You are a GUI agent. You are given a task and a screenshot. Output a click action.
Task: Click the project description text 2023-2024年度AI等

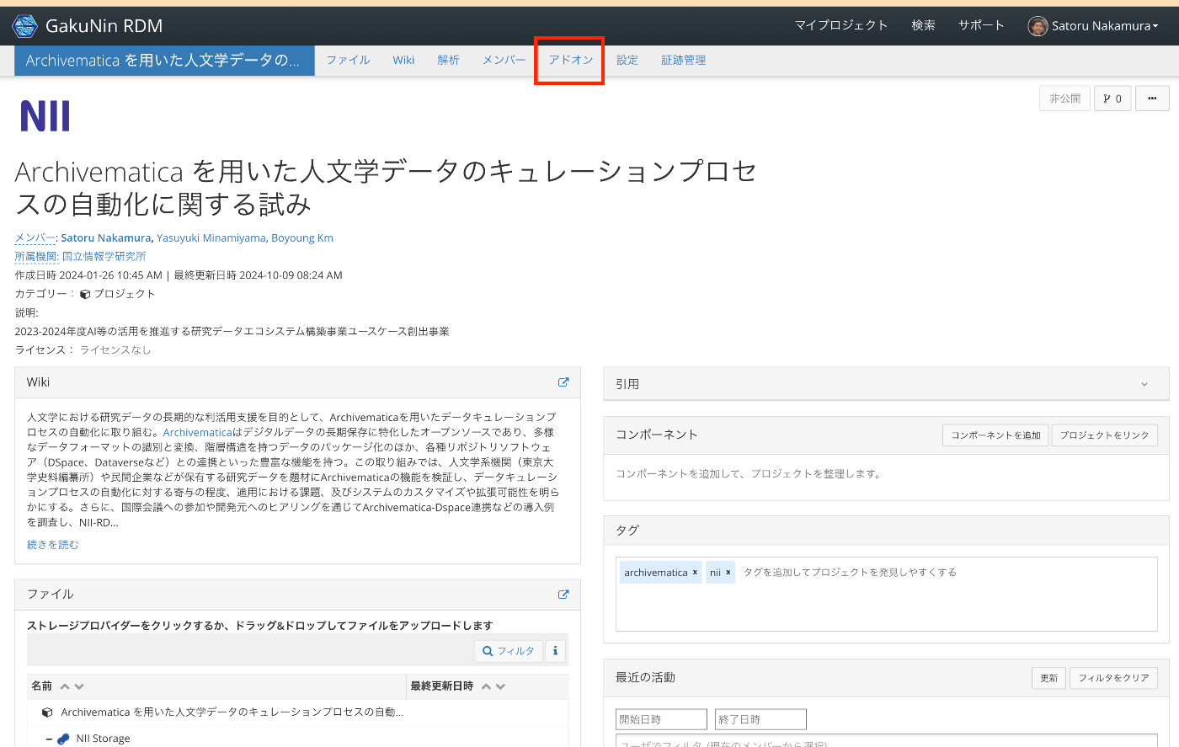(x=232, y=332)
